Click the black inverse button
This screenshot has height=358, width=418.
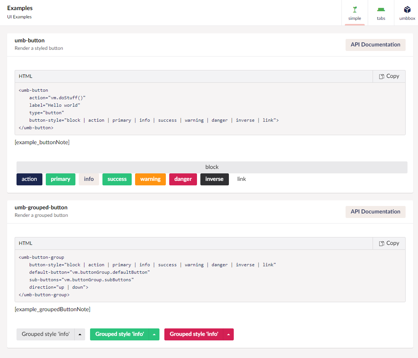[x=214, y=179]
